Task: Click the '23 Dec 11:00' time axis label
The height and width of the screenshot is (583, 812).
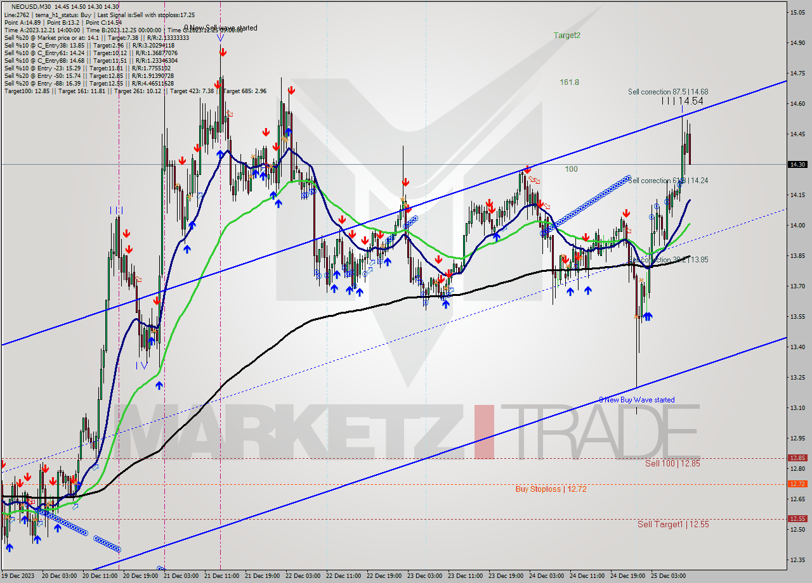Action: coord(466,576)
